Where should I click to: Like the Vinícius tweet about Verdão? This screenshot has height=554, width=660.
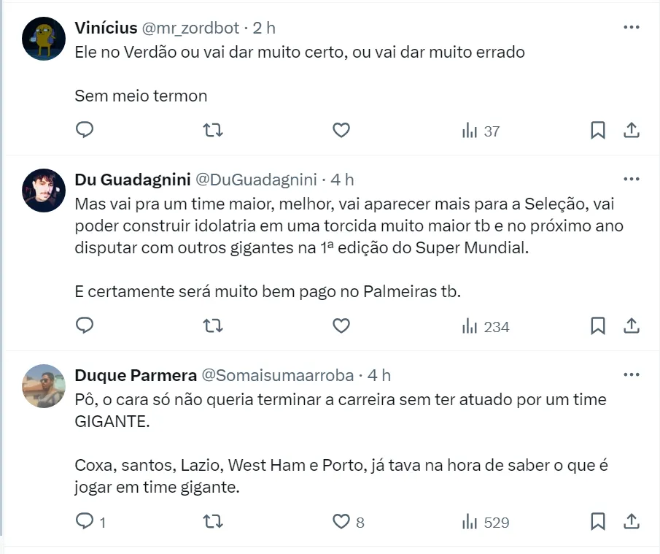click(x=341, y=131)
